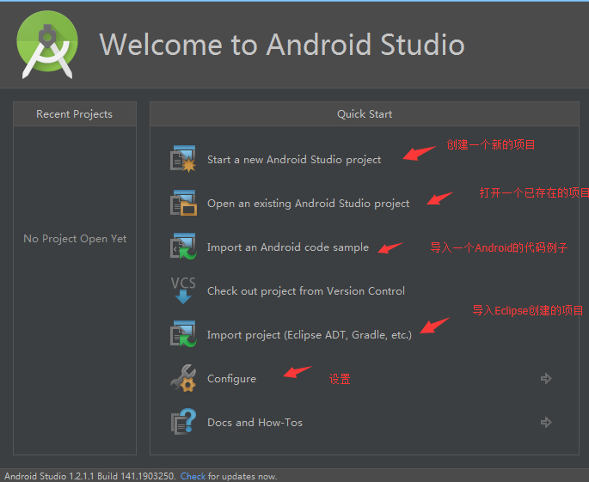
Task: Open Docs and How-Tos entry
Action: (x=255, y=423)
